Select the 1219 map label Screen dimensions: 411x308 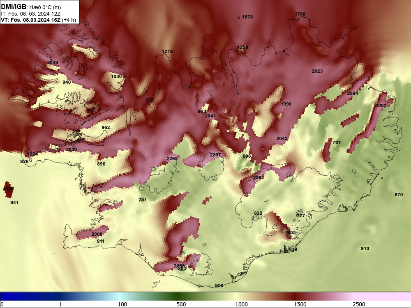167,51
